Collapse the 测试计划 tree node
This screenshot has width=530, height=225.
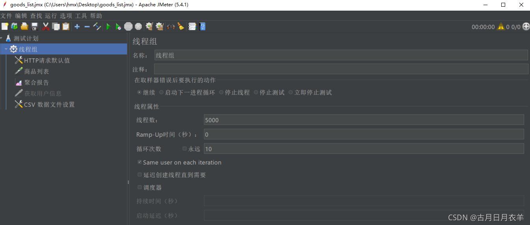point(2,38)
